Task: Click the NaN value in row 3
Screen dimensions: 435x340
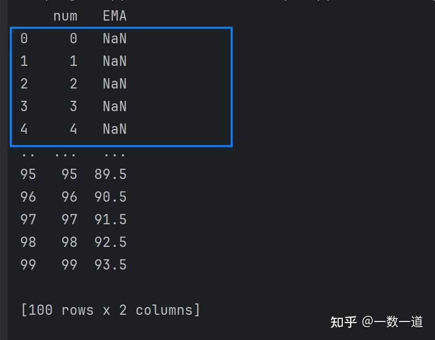Action: (114, 106)
